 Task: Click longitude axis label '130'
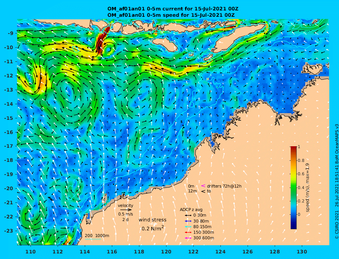302,252
